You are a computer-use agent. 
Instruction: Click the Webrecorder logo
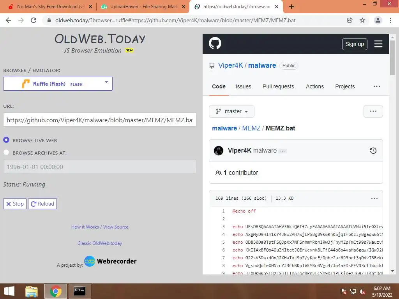[110, 261]
